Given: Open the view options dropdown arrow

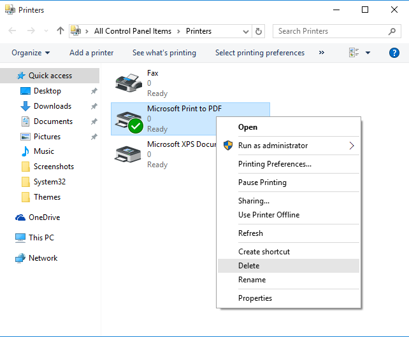Looking at the screenshot, I should [x=368, y=53].
